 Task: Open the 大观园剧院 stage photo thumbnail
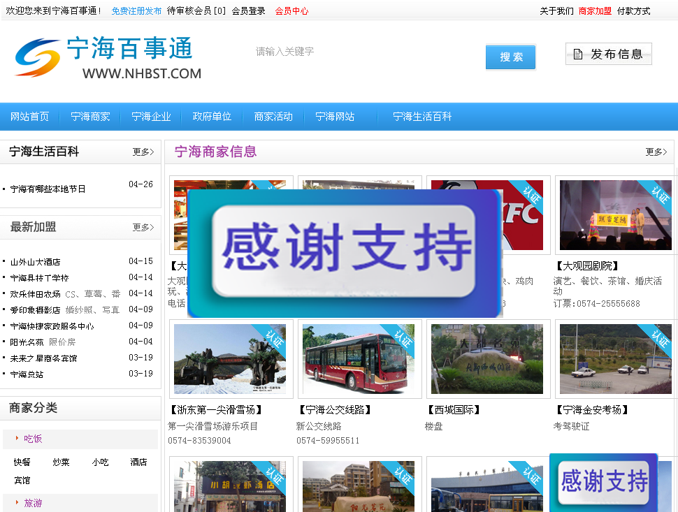[x=616, y=215]
